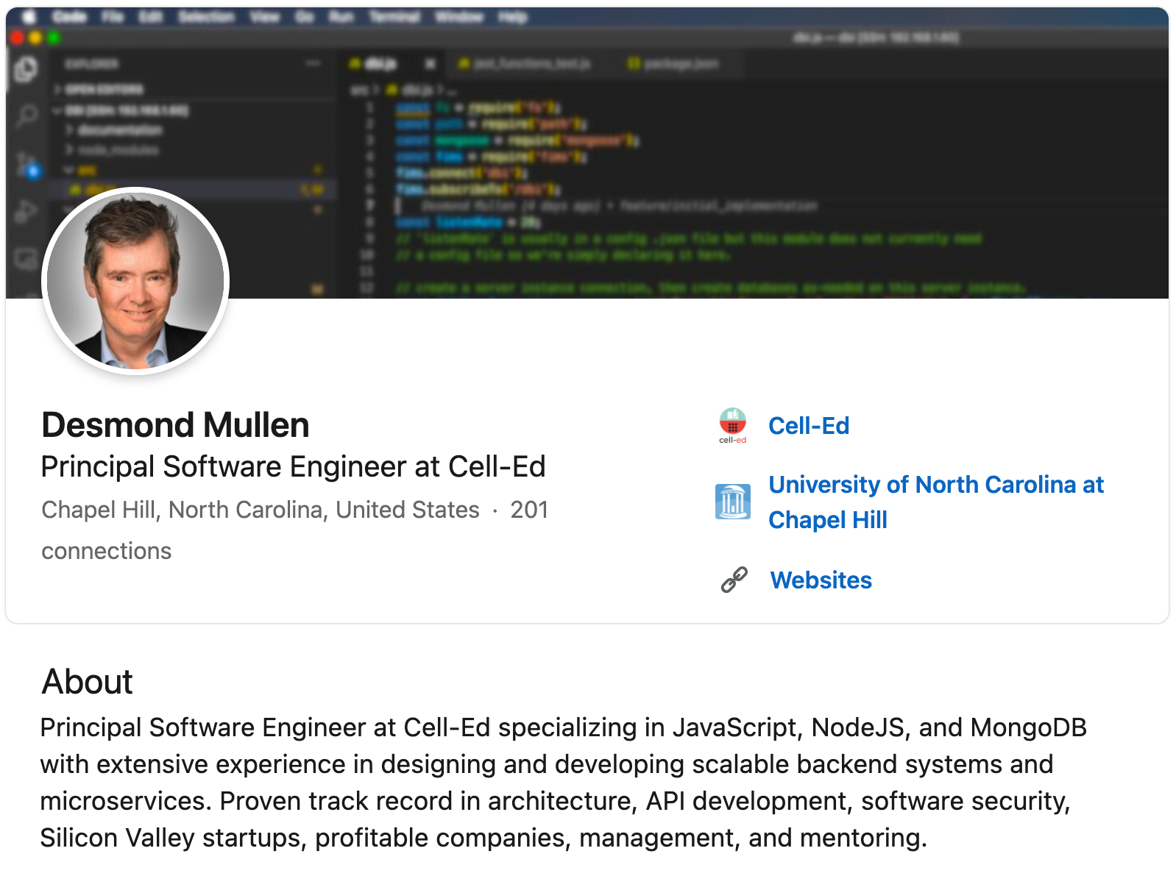
Task: Click the Cell-Ed company link
Action: click(809, 426)
